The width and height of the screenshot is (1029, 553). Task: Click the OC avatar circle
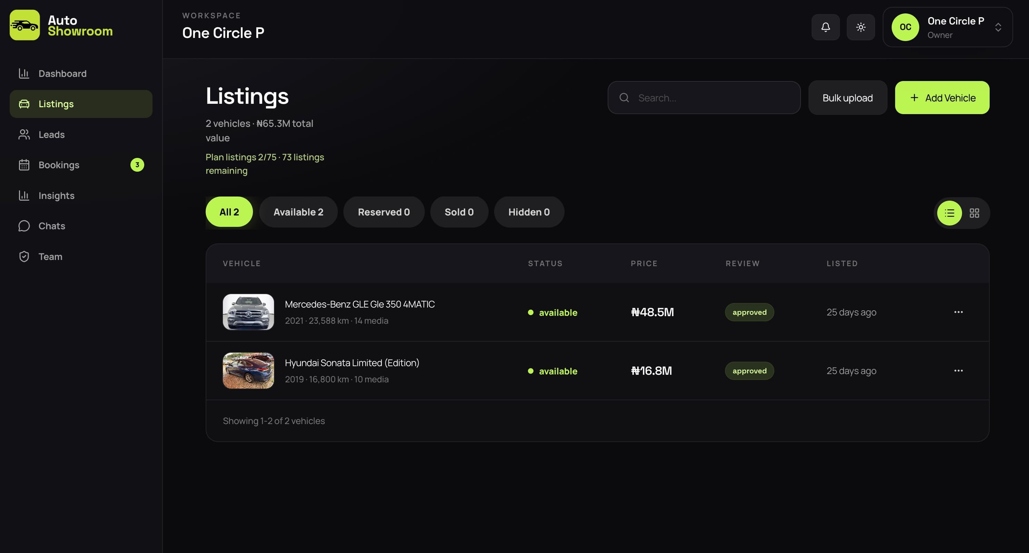tap(905, 27)
